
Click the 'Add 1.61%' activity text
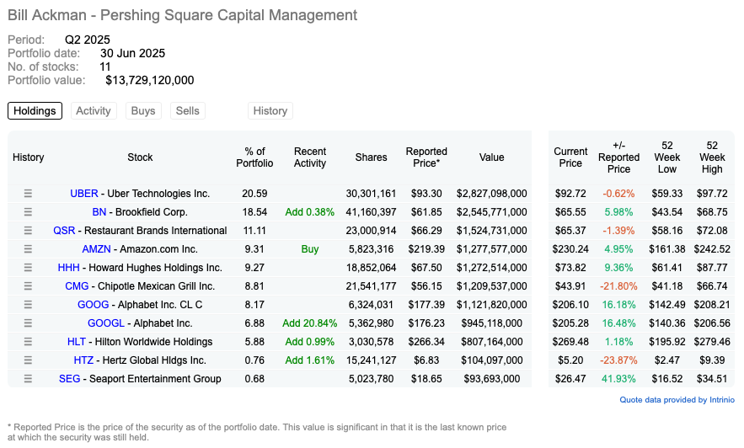[x=310, y=360]
